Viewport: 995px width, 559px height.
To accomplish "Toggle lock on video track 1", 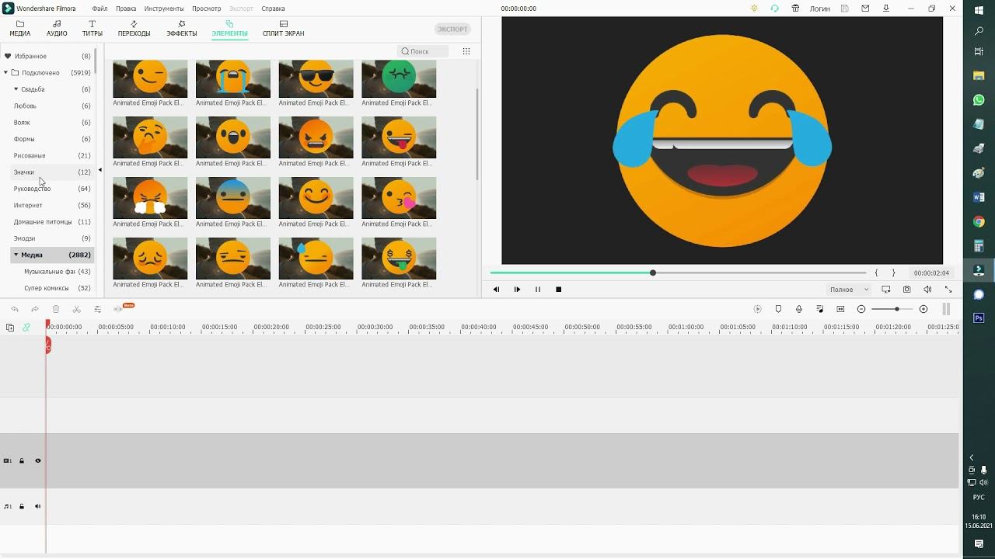I will pos(22,461).
